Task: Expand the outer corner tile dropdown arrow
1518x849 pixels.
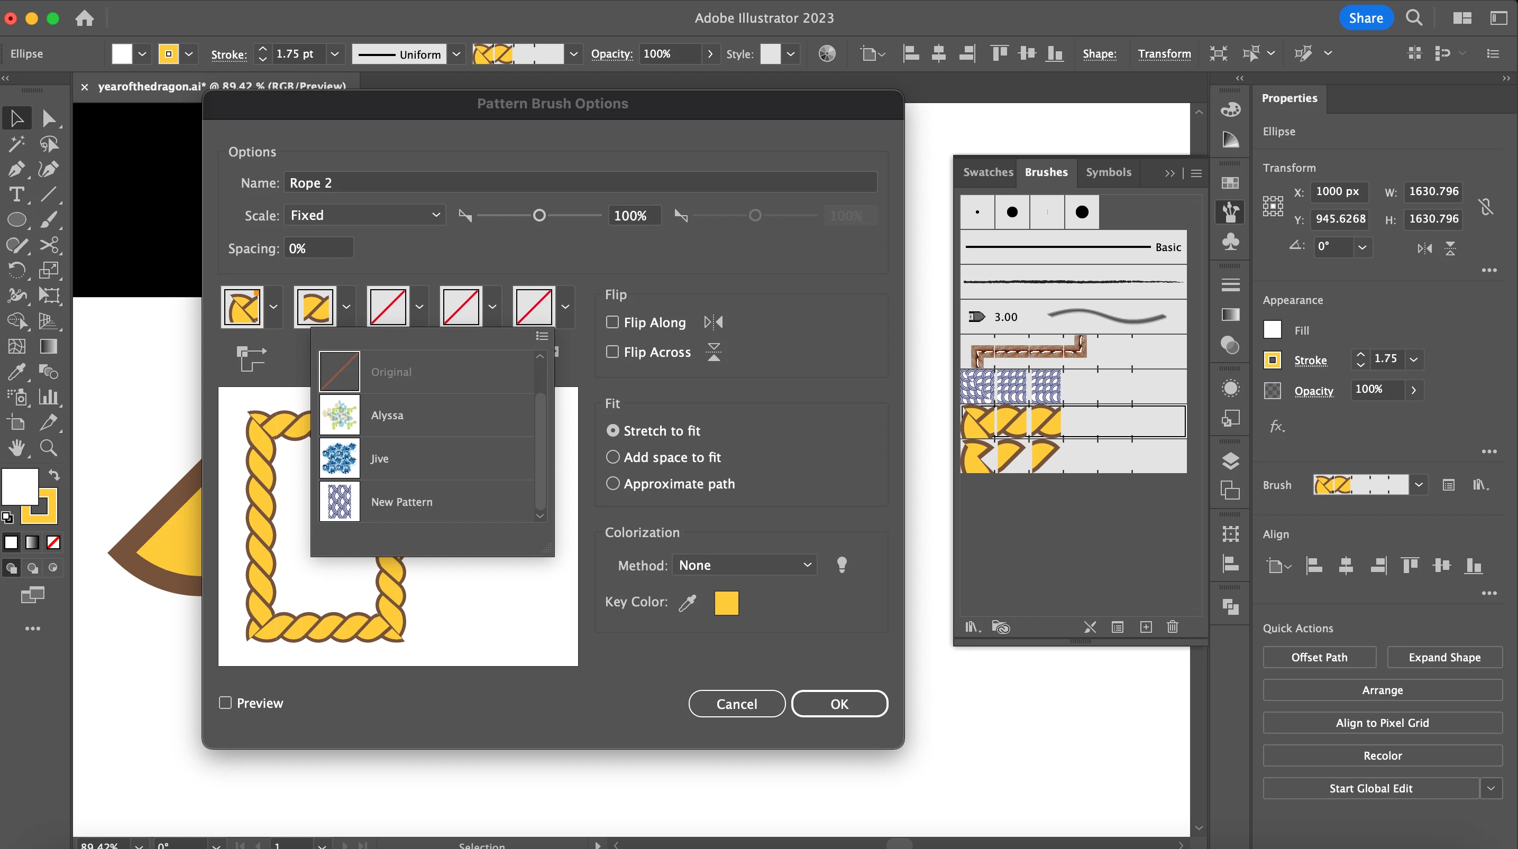Action: click(x=273, y=307)
